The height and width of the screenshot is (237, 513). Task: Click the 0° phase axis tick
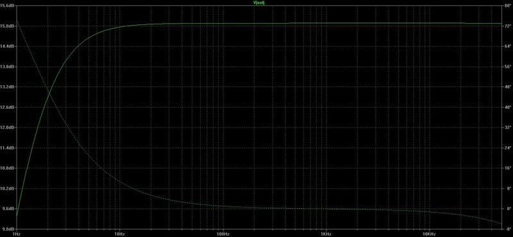(508, 209)
